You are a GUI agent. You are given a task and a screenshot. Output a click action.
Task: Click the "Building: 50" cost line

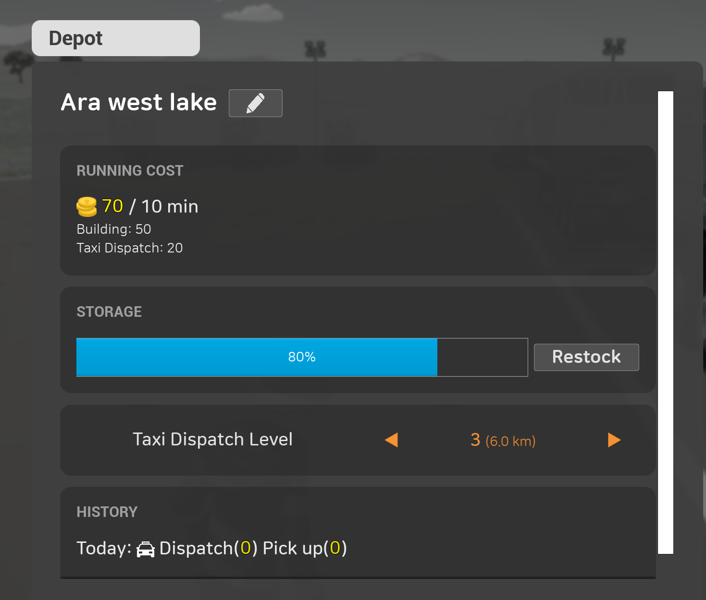click(114, 229)
